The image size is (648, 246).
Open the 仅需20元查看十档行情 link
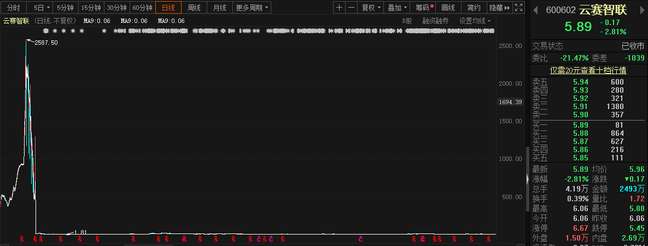(x=588, y=70)
